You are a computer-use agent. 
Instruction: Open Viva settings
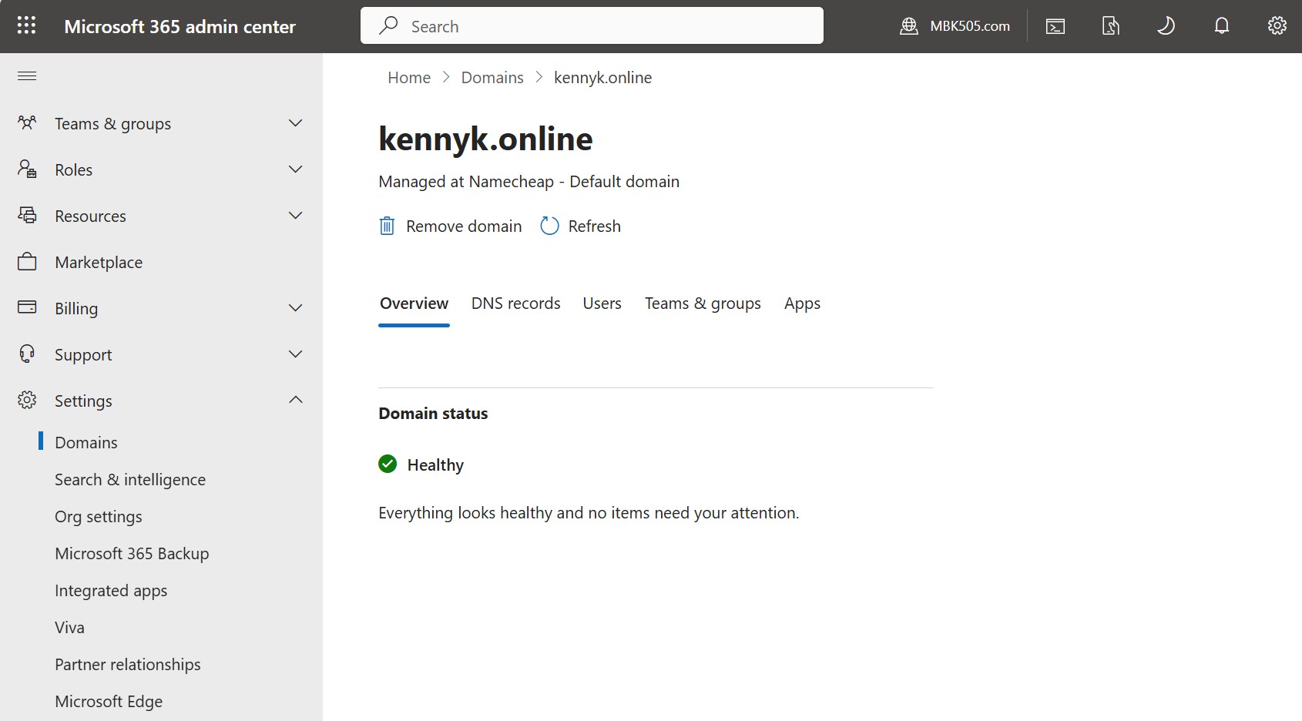point(69,627)
